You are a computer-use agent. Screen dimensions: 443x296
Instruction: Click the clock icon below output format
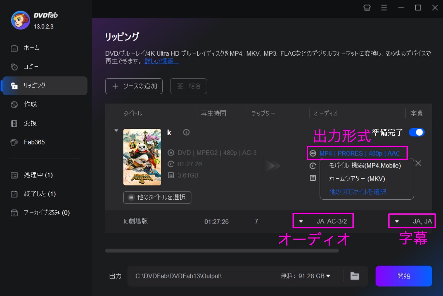coord(313,166)
